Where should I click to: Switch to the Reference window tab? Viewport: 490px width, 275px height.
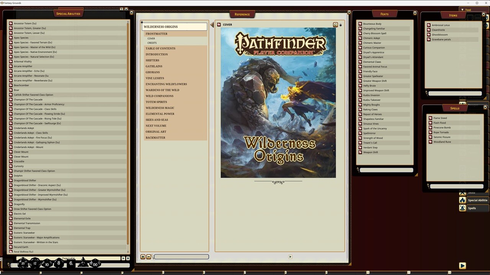click(242, 14)
